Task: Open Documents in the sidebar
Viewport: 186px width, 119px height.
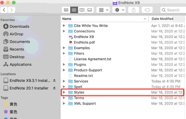Action: tap(16, 42)
